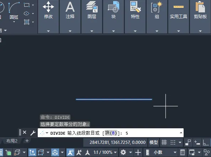
Task: Click the annotation scale icon beside 1:1
Action: point(88,152)
